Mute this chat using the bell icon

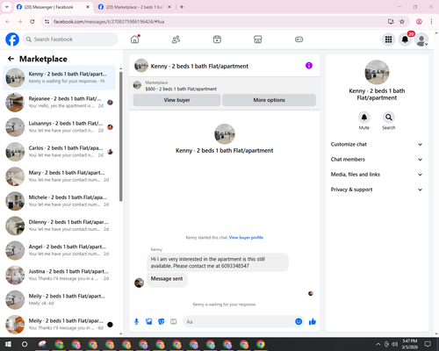coord(364,118)
